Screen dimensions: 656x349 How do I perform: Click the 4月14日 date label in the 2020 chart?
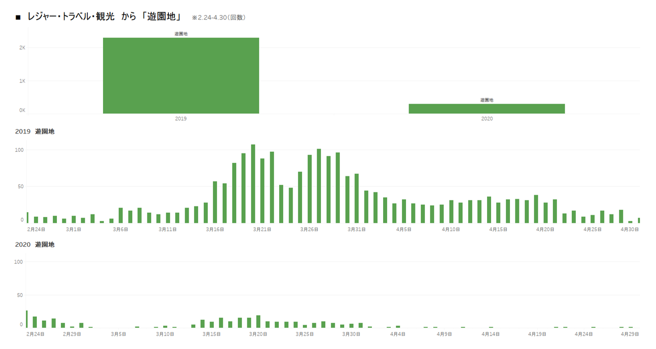[x=491, y=334]
